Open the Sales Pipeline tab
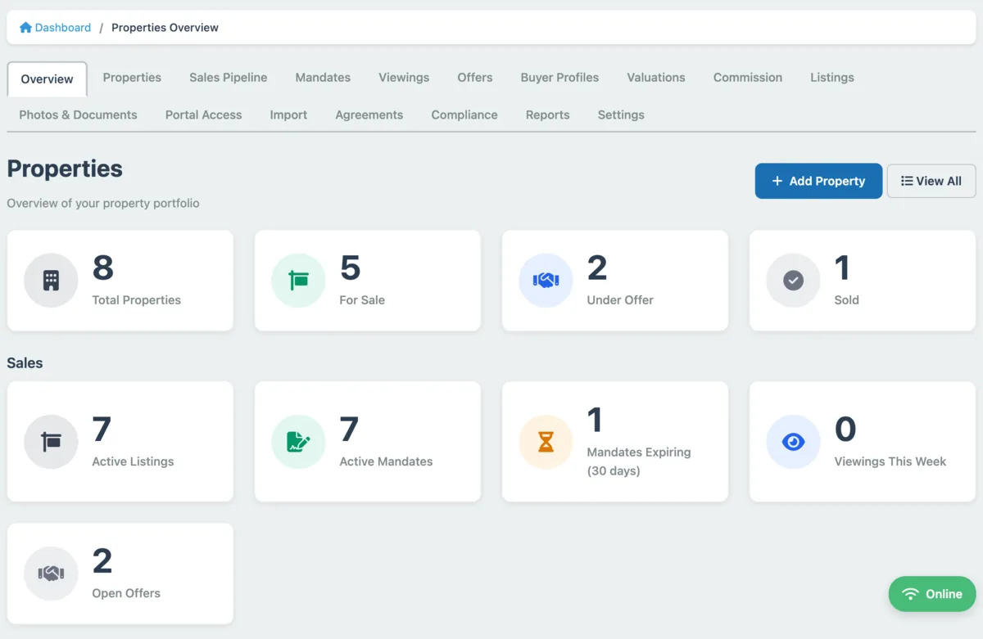Image resolution: width=983 pixels, height=639 pixels. pos(229,78)
